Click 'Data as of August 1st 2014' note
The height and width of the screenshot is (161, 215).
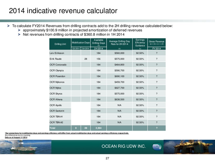[16, 137]
